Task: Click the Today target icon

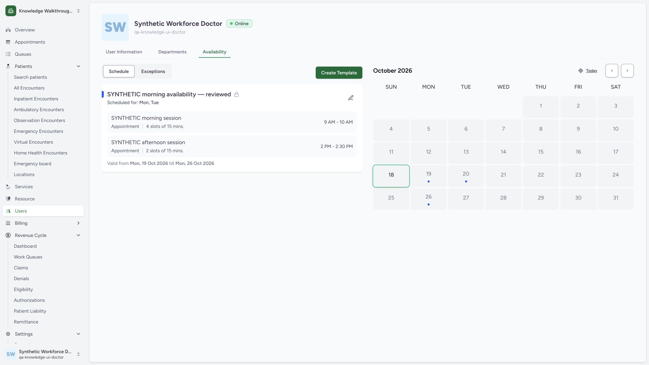Action: [x=581, y=71]
